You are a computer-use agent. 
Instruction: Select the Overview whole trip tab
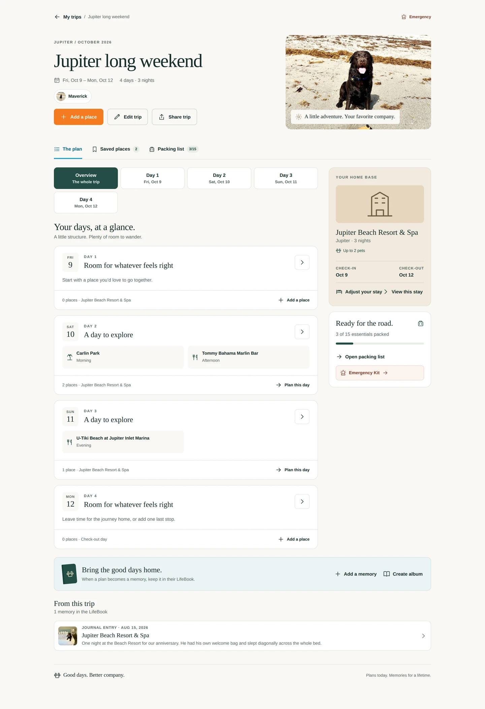point(86,178)
